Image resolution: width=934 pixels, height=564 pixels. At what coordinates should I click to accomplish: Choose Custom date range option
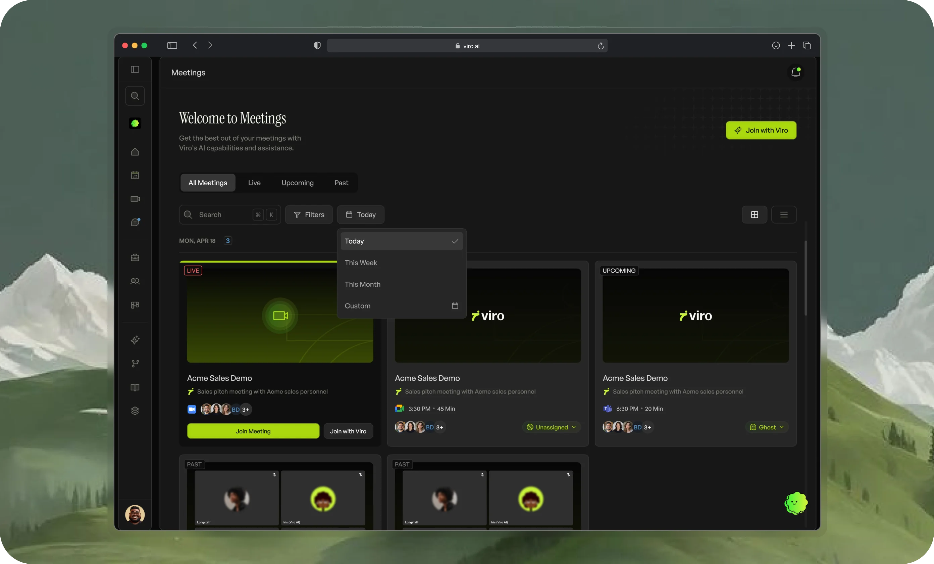click(x=402, y=306)
